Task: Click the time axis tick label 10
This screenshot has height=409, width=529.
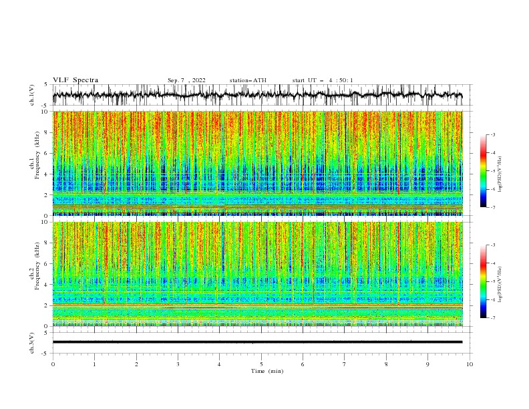Action: tap(470, 364)
